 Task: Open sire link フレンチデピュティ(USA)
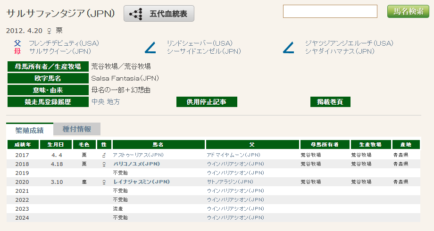pyautogui.click(x=64, y=43)
